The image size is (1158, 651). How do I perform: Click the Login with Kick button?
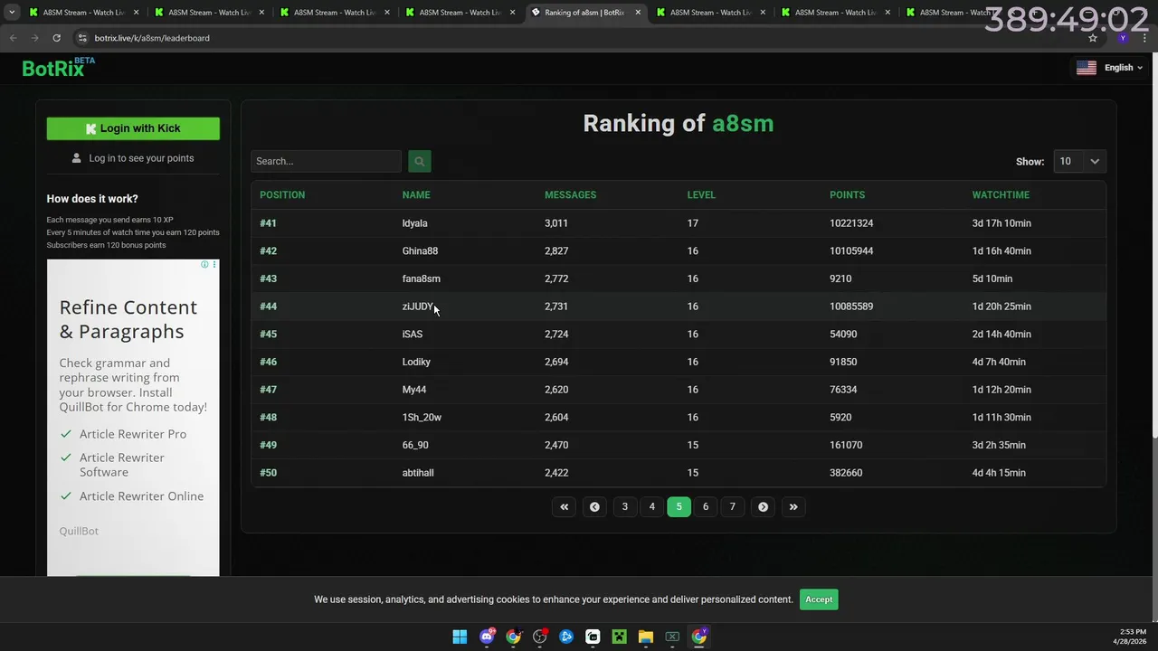tap(133, 128)
